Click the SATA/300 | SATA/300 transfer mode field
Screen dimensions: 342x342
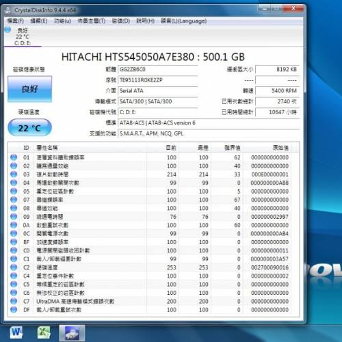tap(158, 101)
